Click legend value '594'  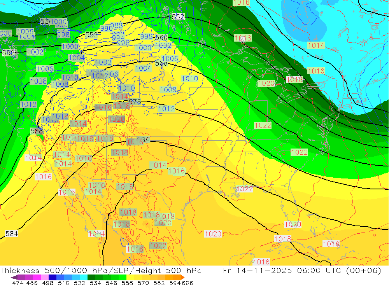[x=175, y=283]
